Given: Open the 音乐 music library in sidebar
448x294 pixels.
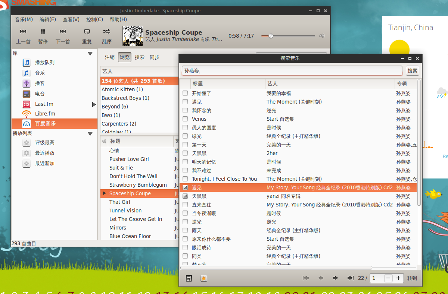Looking at the screenshot, I should pos(40,73).
